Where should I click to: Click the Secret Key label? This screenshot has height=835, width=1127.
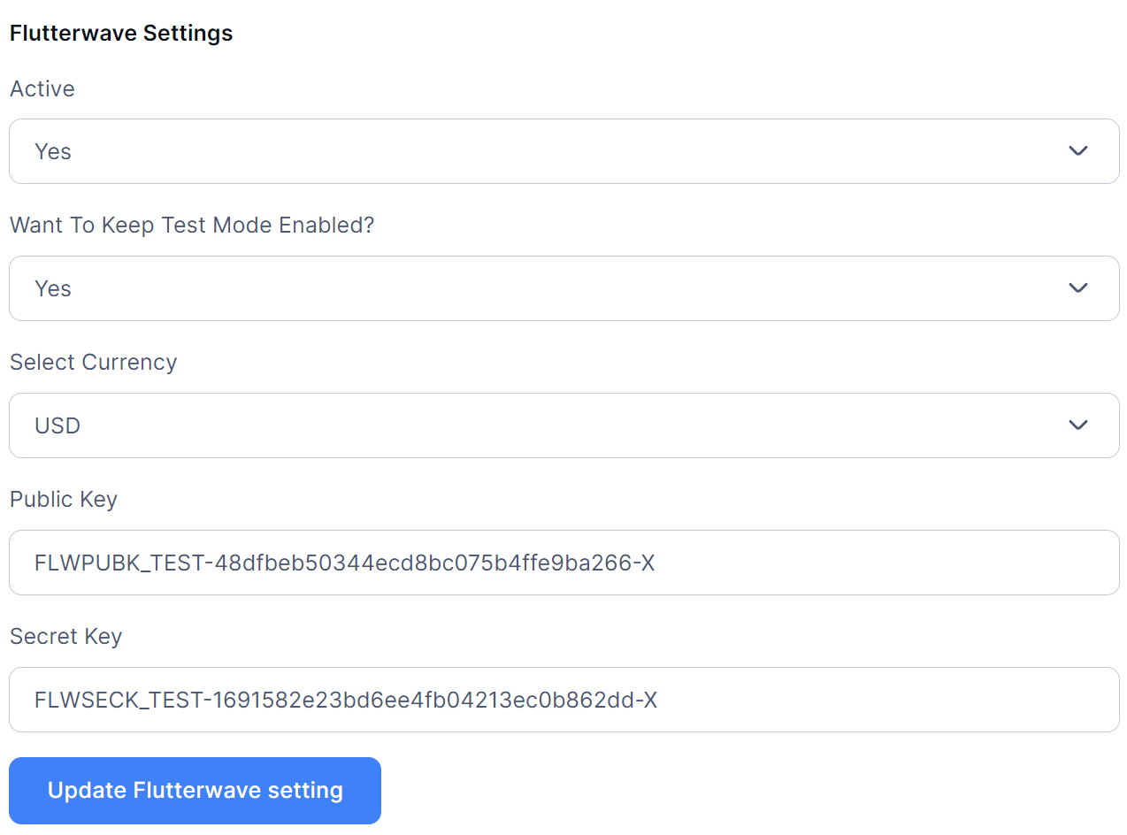point(65,637)
